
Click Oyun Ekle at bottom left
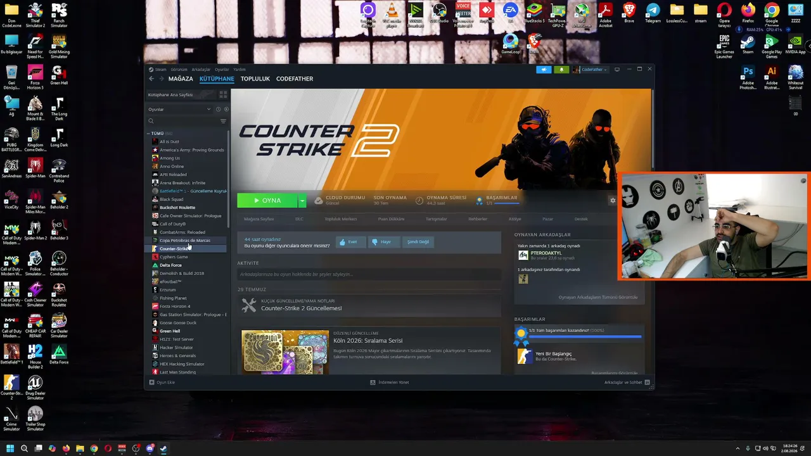pyautogui.click(x=162, y=383)
